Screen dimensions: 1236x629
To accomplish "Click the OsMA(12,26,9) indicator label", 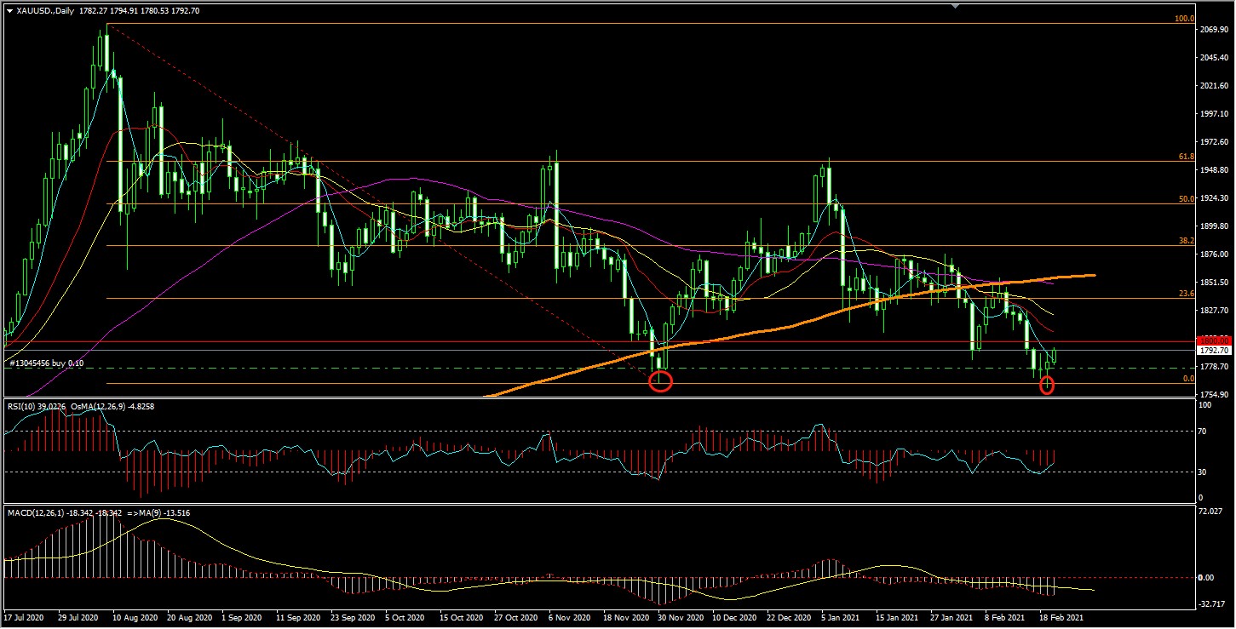I will pos(111,407).
